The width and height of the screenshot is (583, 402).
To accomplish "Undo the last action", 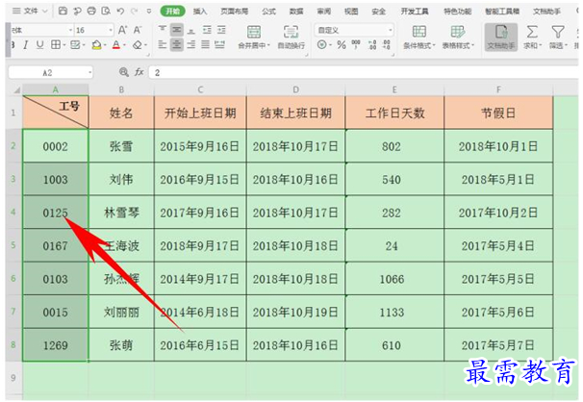I will pos(120,12).
